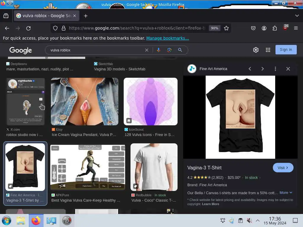The height and width of the screenshot is (227, 303).
Task: Start voice search with microphone icon
Action: click(x=159, y=50)
